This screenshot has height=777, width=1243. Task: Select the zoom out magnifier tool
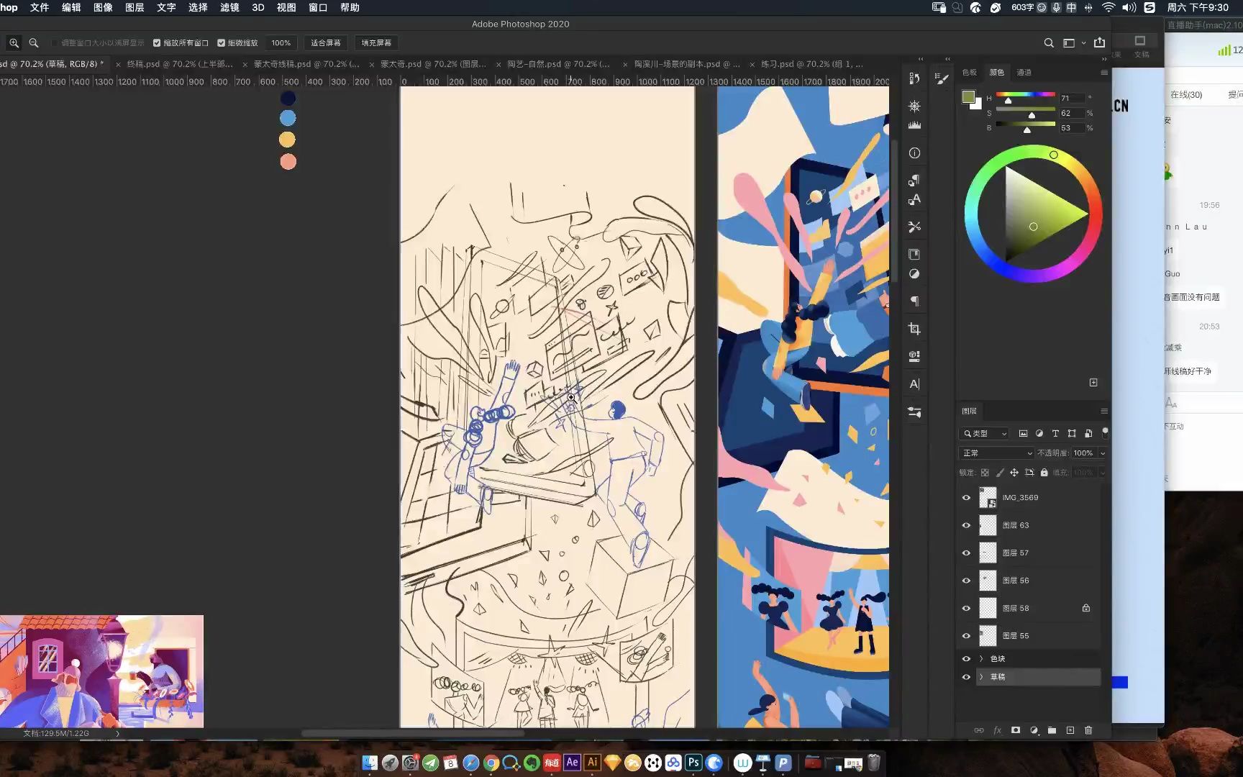34,43
